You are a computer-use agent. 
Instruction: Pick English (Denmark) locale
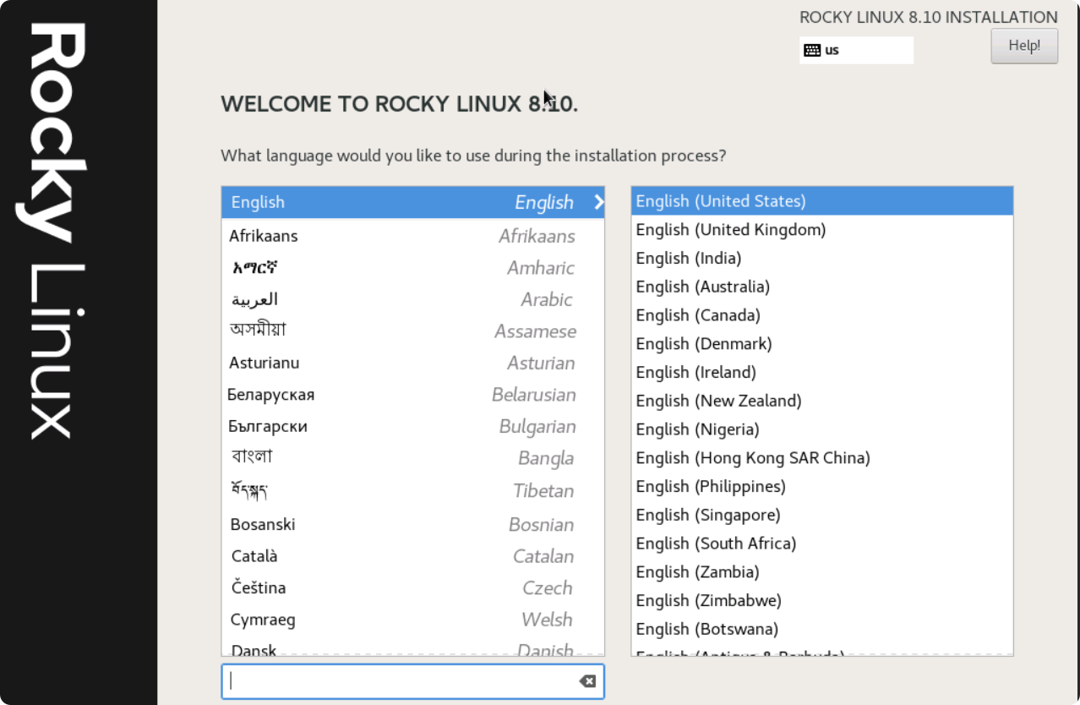point(822,344)
